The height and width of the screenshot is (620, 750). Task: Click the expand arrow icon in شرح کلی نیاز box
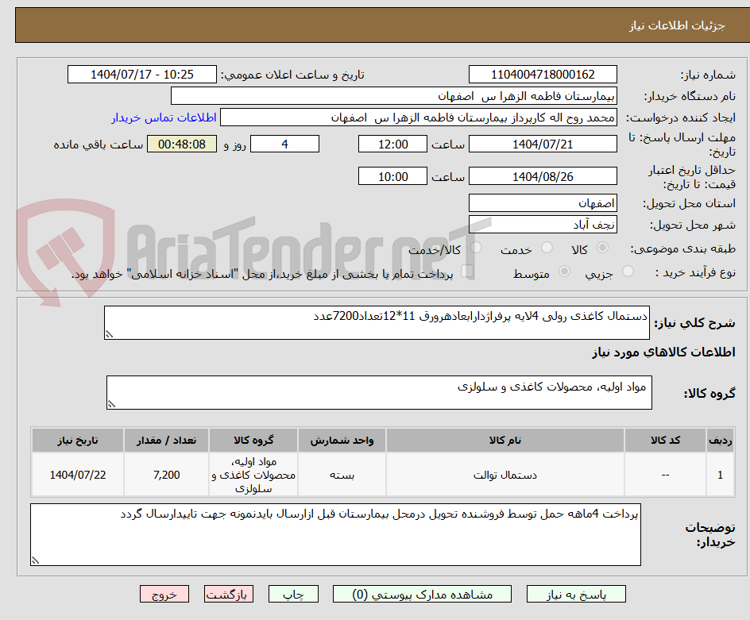(111, 334)
